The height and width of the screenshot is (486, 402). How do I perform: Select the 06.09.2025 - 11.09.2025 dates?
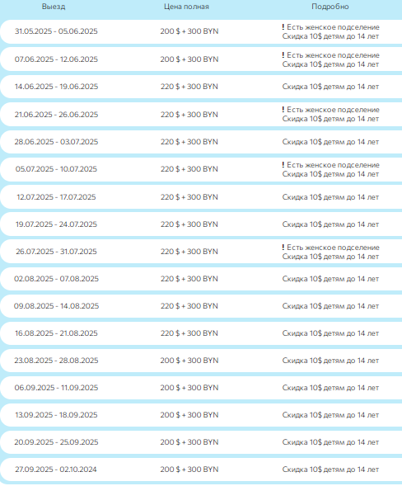[x=56, y=388]
